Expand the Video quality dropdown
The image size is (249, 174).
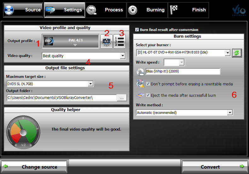click(123, 56)
